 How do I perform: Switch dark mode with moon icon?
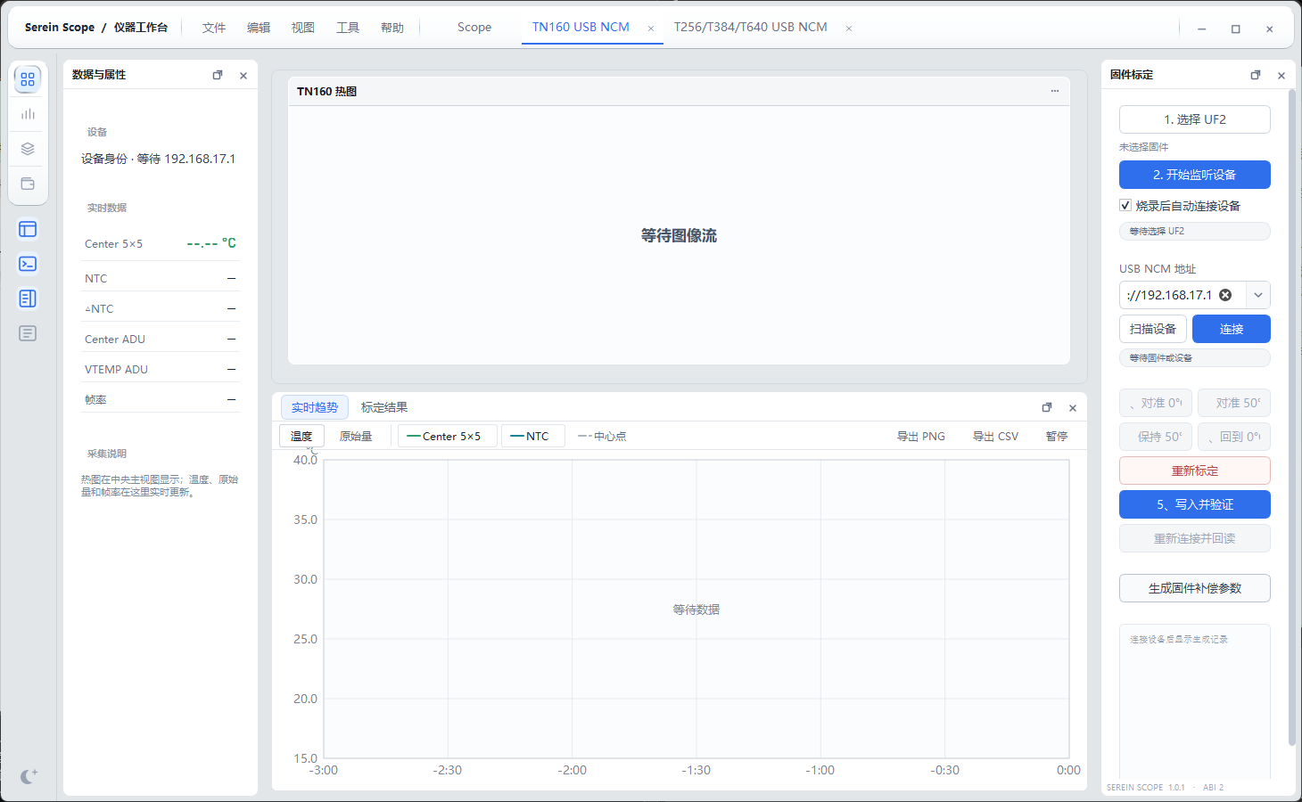point(29,776)
